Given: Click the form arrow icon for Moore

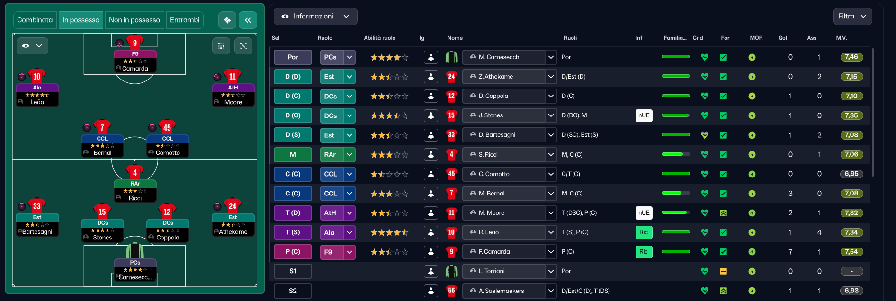Looking at the screenshot, I should pyautogui.click(x=723, y=213).
